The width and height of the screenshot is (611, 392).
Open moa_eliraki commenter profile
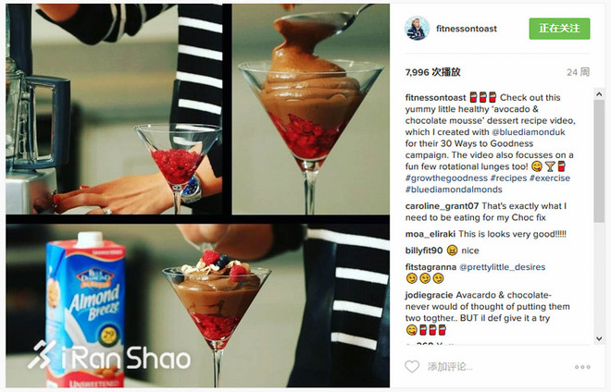[430, 234]
